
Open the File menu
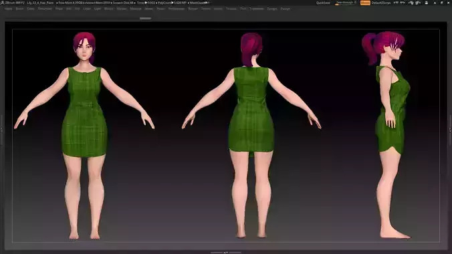point(78,9)
